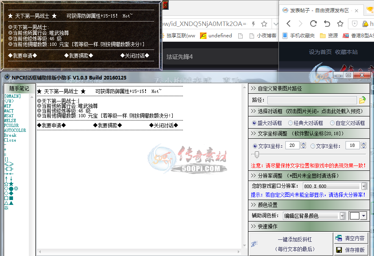Select the 经典大对话框 radio button

(x=290, y=123)
